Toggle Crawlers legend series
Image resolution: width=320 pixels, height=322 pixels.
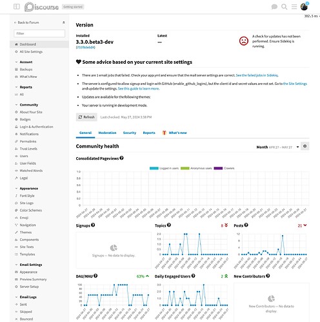(x=224, y=168)
